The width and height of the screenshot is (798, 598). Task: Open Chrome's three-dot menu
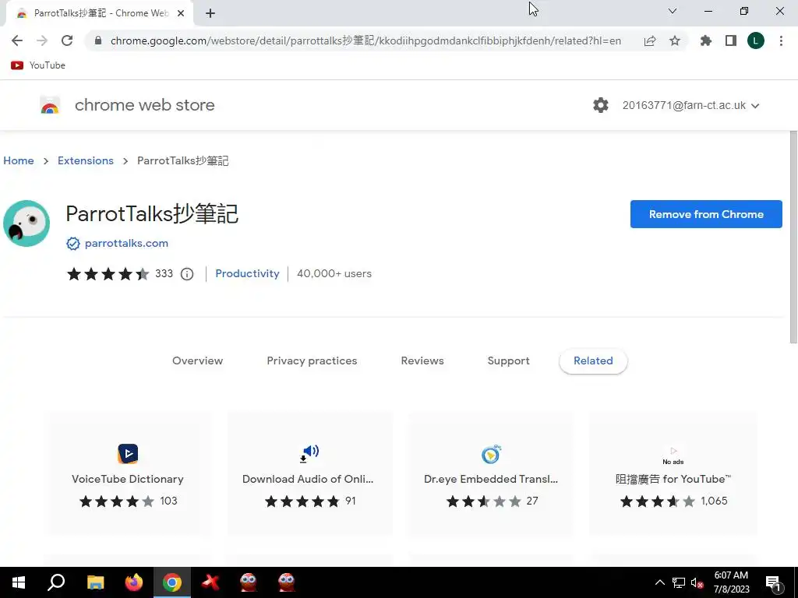[781, 40]
